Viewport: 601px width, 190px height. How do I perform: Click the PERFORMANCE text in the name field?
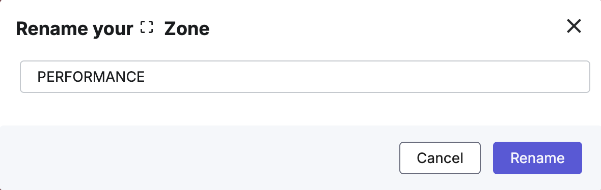pos(91,77)
